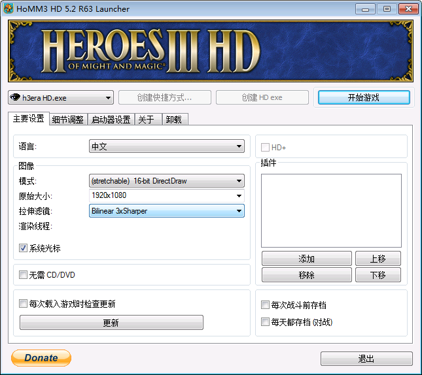Move plugin down with 下移
Viewport: 422px width, 375px height.
[x=378, y=275]
